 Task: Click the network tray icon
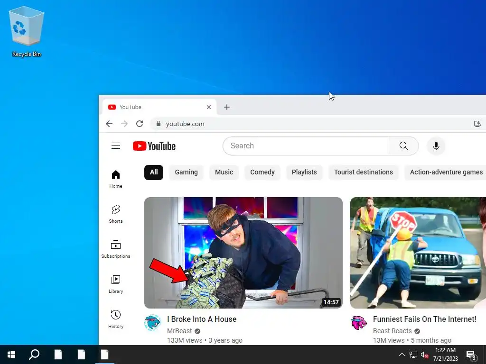click(413, 355)
